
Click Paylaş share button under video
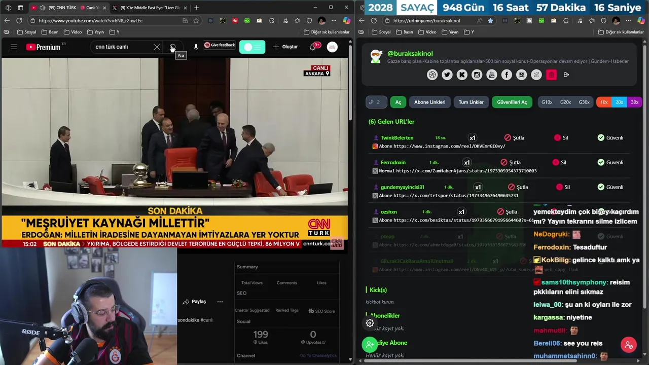tap(194, 302)
